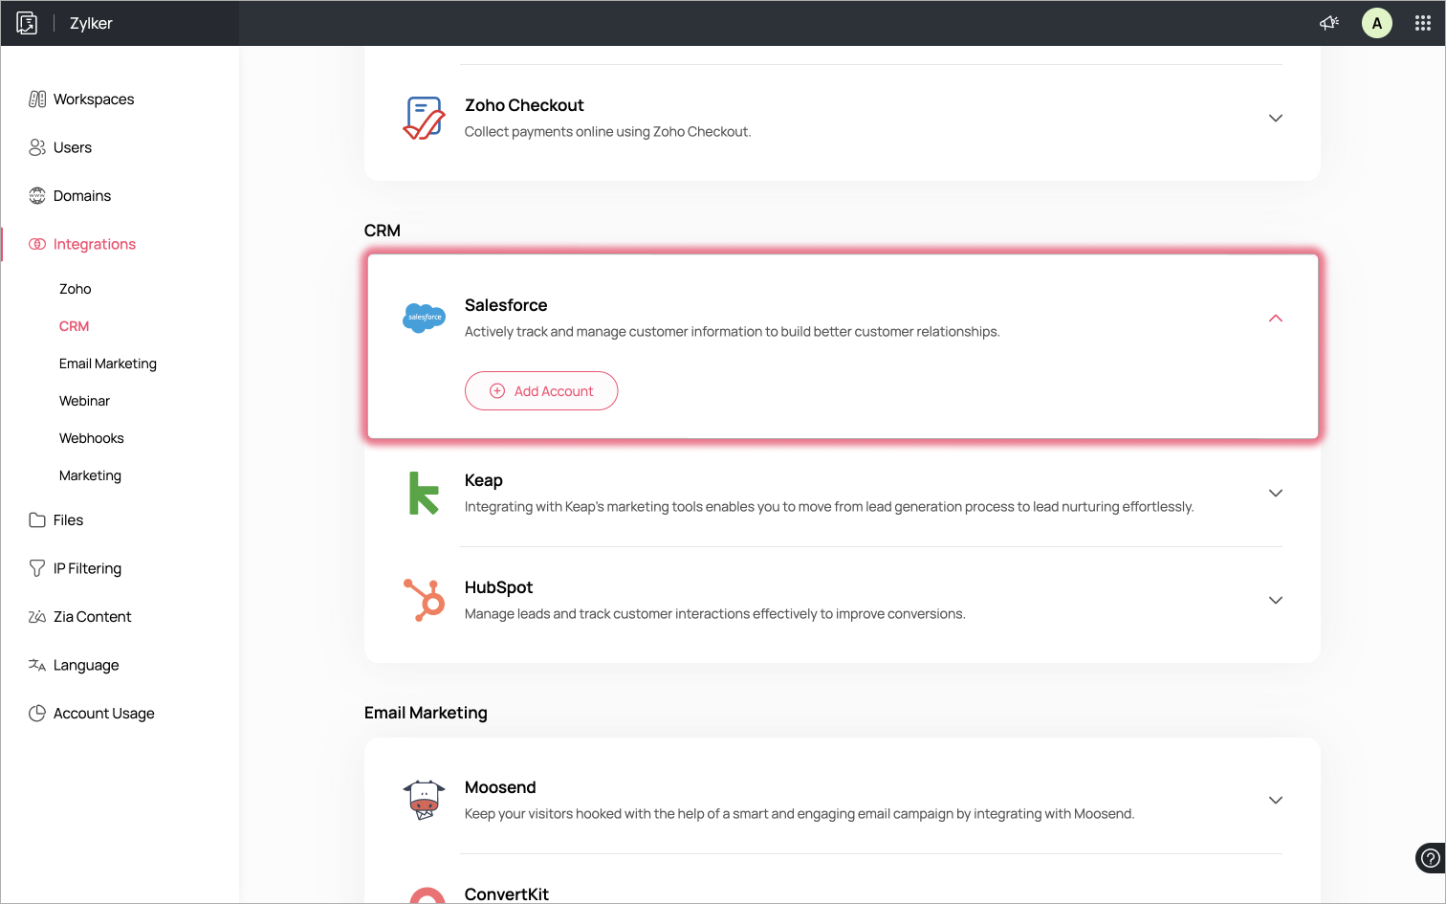This screenshot has width=1446, height=904.
Task: Click the Zylker site name
Action: pos(91,23)
